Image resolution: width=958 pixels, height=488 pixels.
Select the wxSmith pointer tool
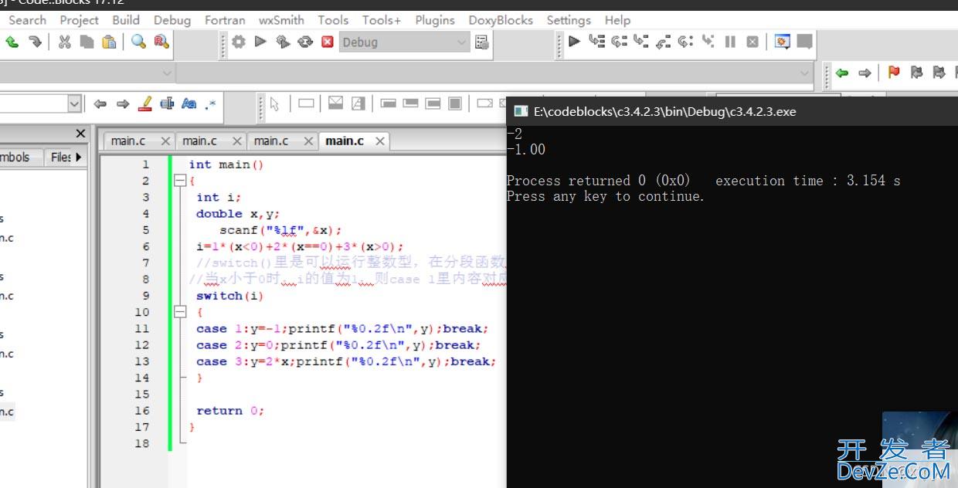[275, 103]
